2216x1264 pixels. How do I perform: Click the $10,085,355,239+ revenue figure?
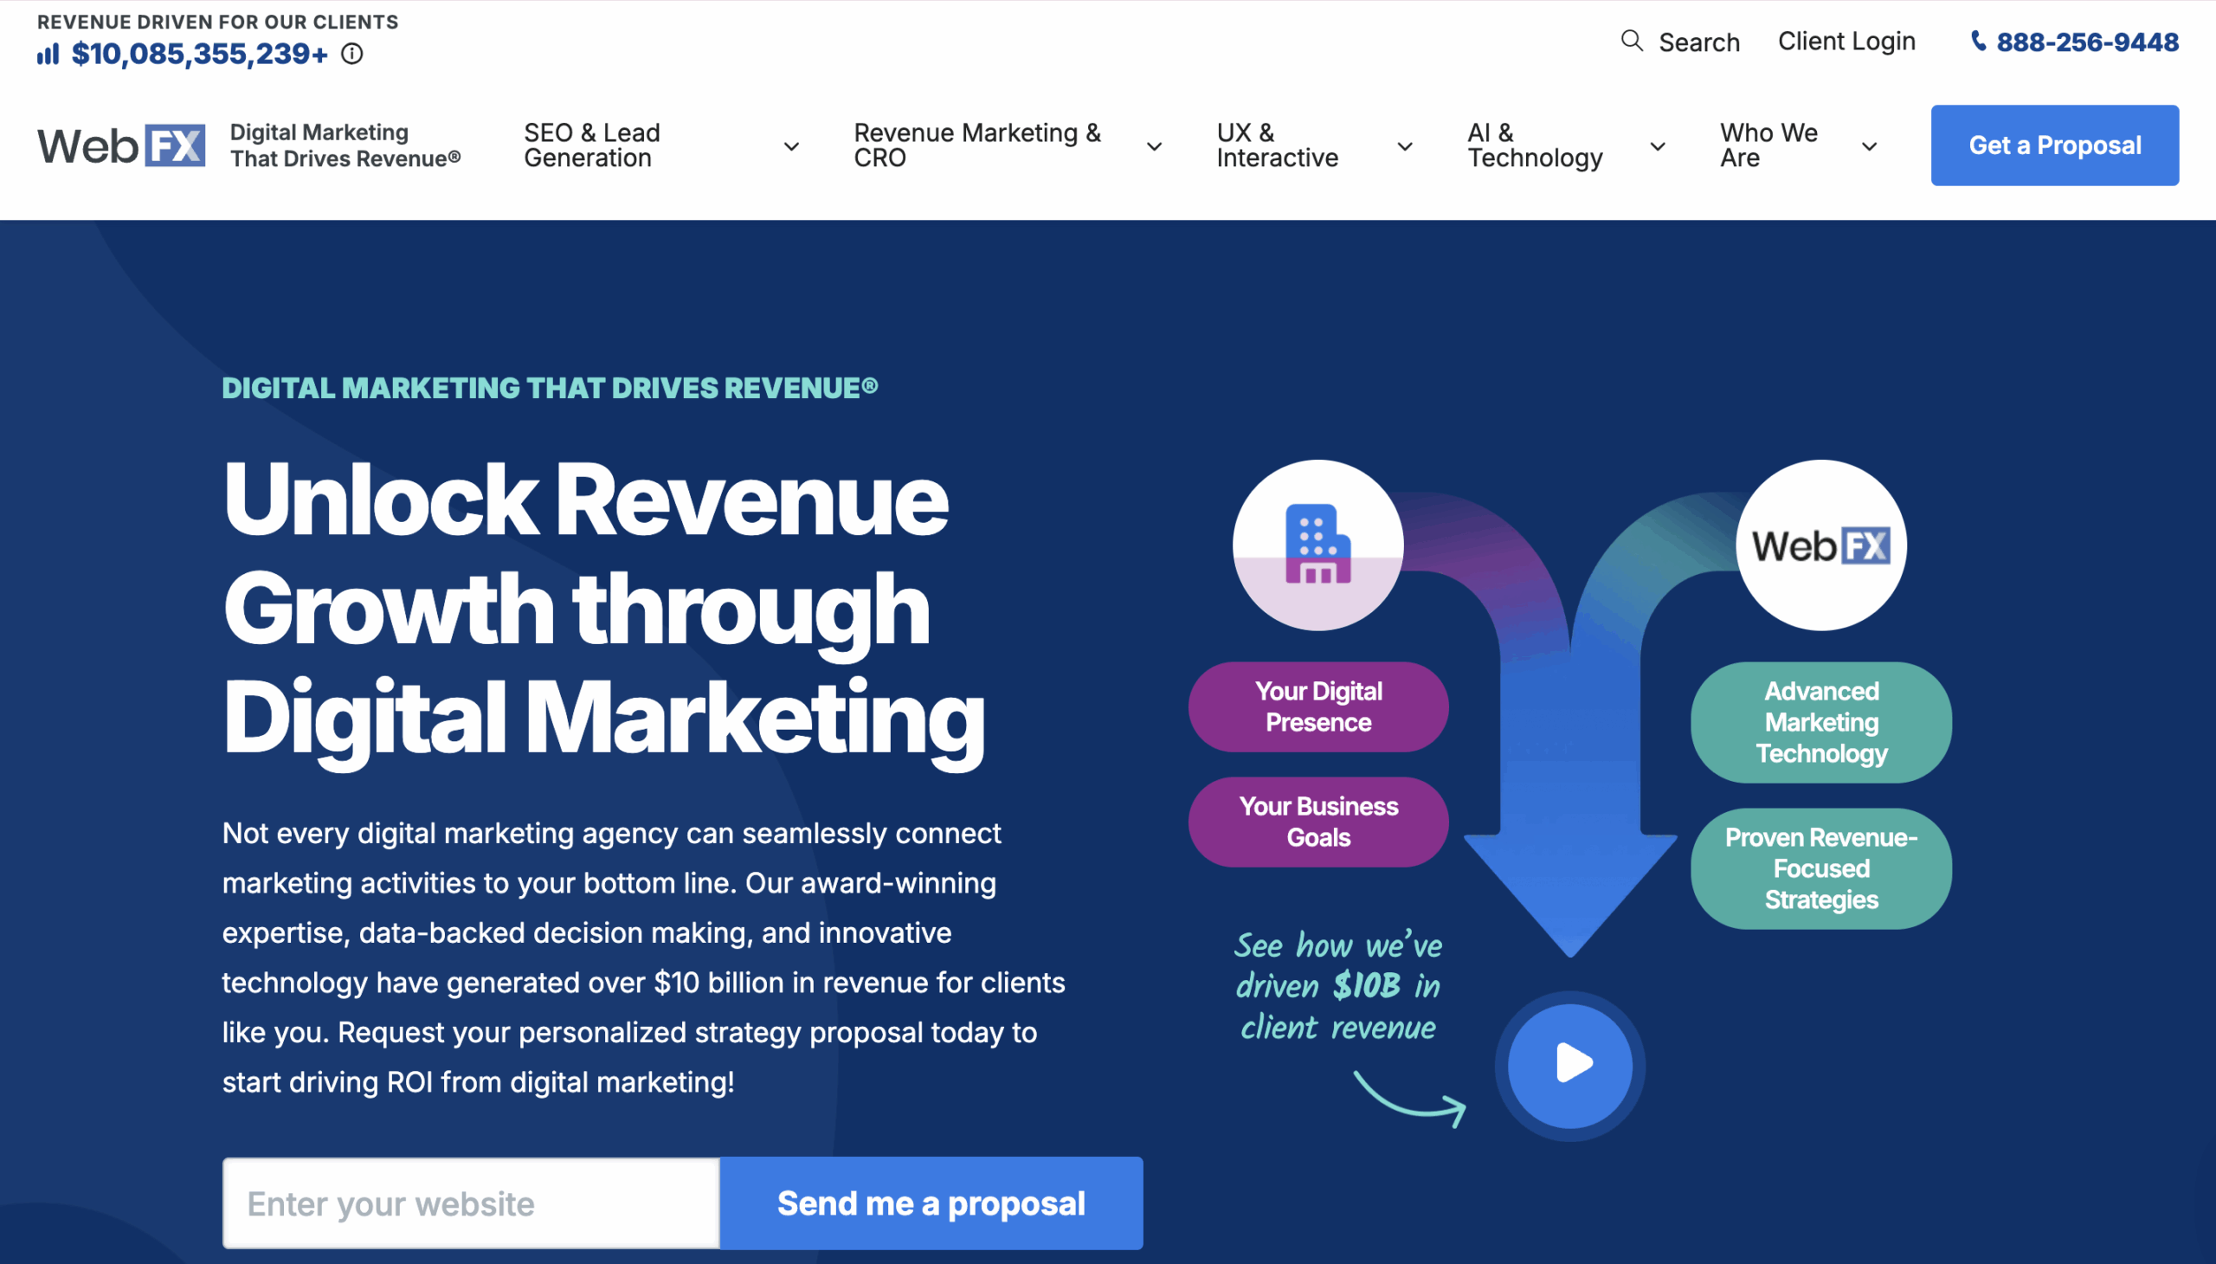coord(200,54)
